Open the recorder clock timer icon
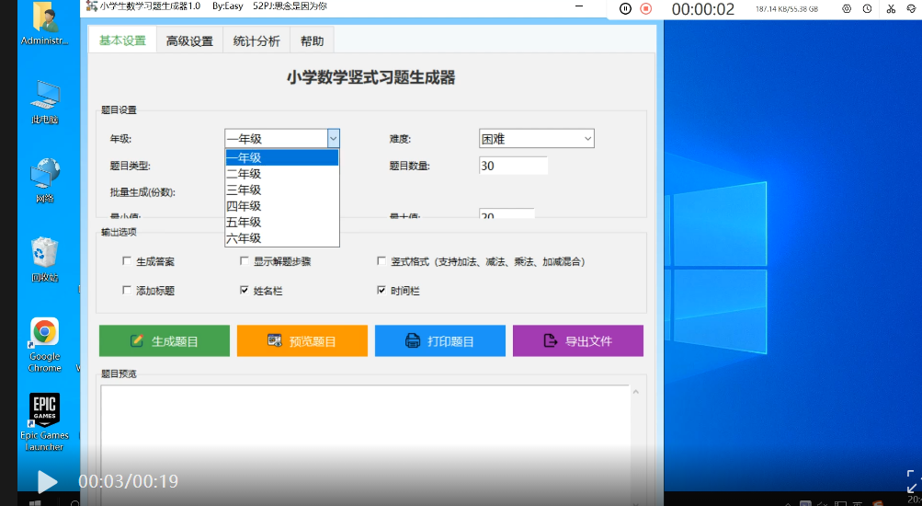The height and width of the screenshot is (506, 922). point(868,9)
